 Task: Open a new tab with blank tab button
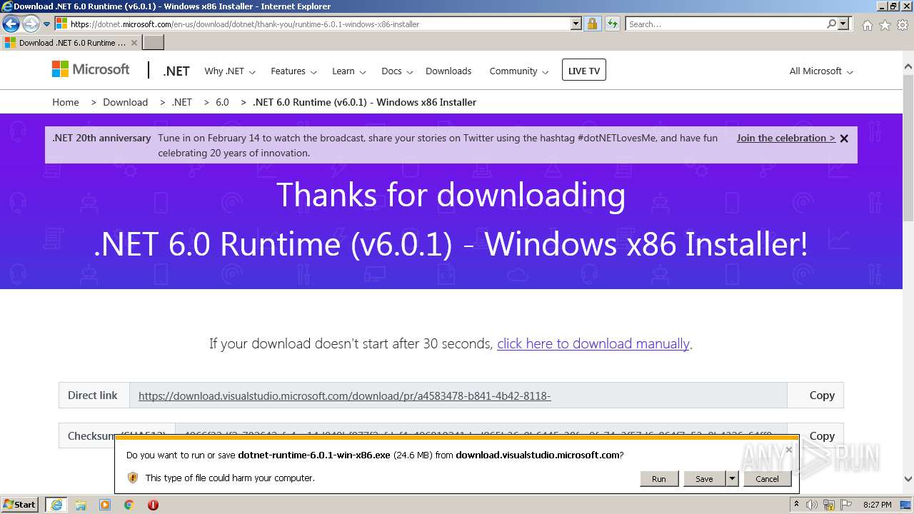pyautogui.click(x=154, y=43)
